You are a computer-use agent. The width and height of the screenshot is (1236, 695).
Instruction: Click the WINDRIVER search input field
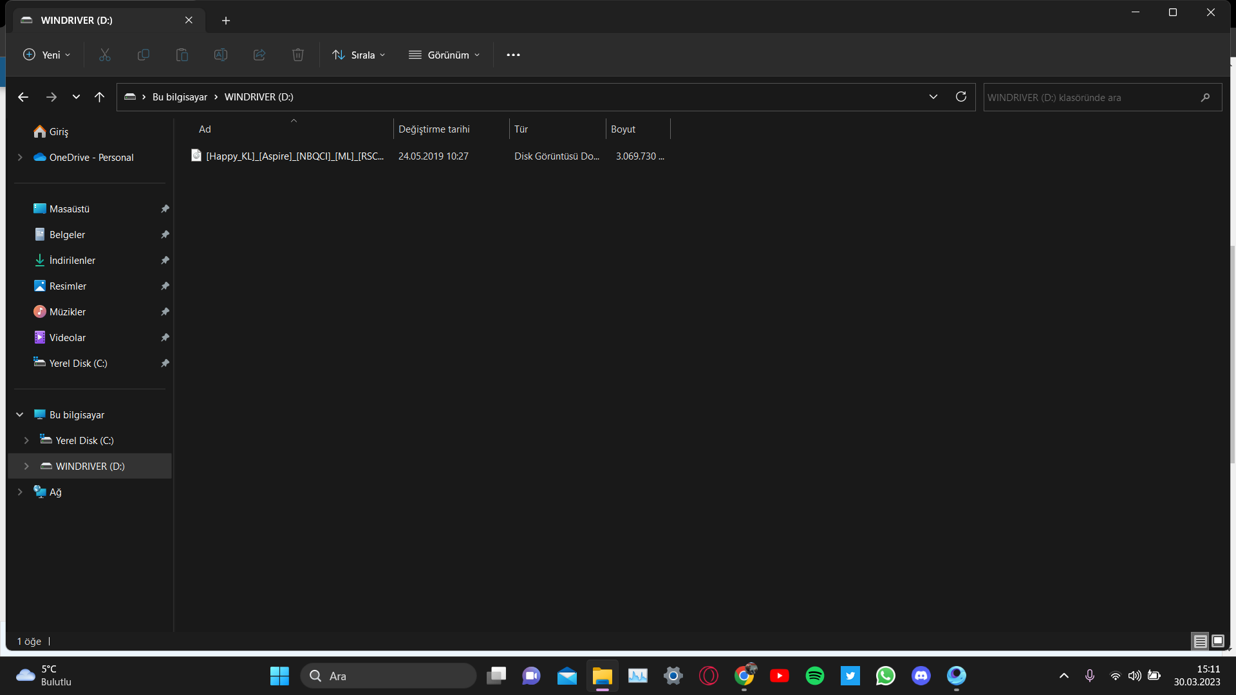click(1088, 98)
